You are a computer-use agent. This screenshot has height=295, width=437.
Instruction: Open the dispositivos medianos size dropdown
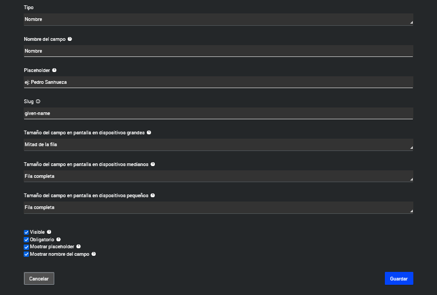pyautogui.click(x=218, y=176)
